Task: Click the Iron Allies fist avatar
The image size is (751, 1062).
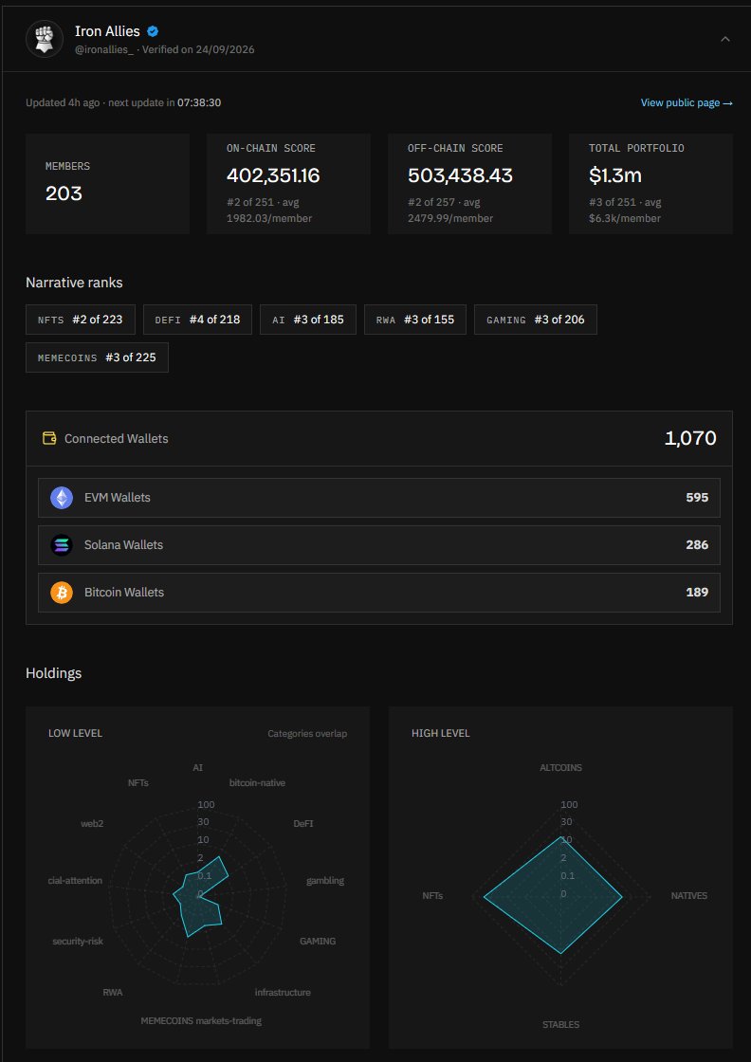Action: pos(45,39)
